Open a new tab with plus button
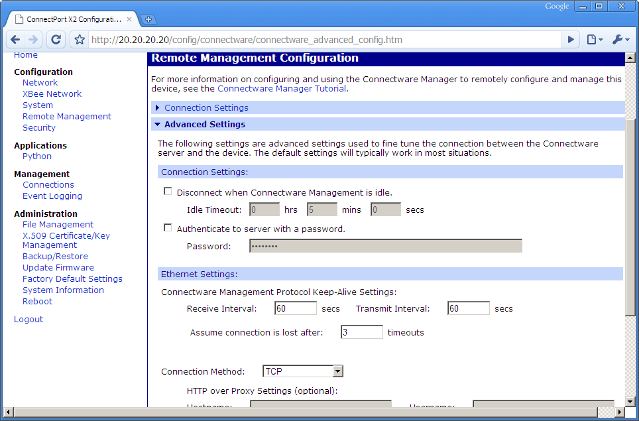The image size is (639, 421). click(148, 19)
